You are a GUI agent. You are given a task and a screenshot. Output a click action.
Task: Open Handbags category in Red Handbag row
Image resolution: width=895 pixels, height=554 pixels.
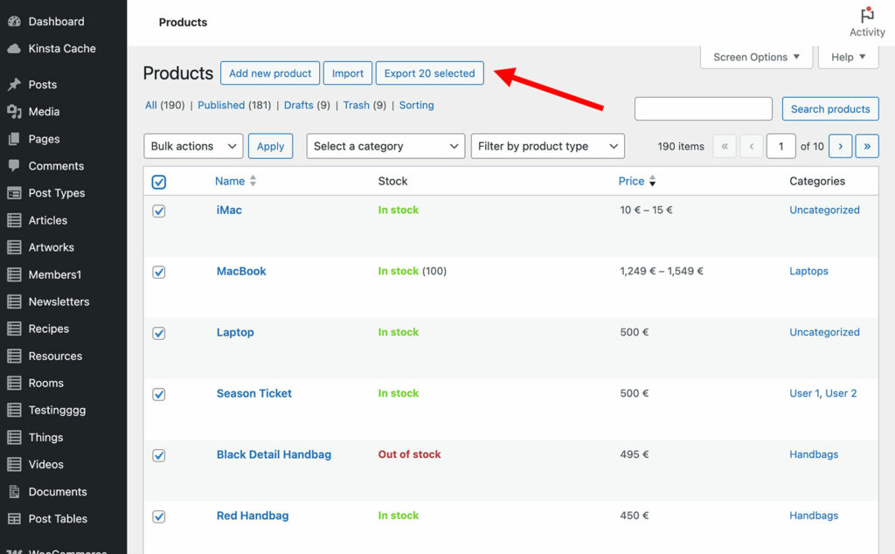814,516
